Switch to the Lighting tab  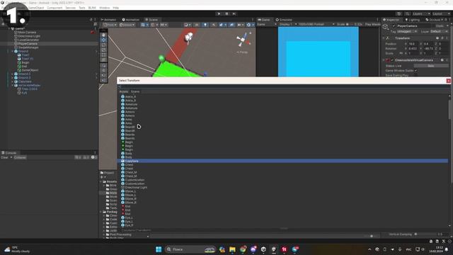pos(412,20)
